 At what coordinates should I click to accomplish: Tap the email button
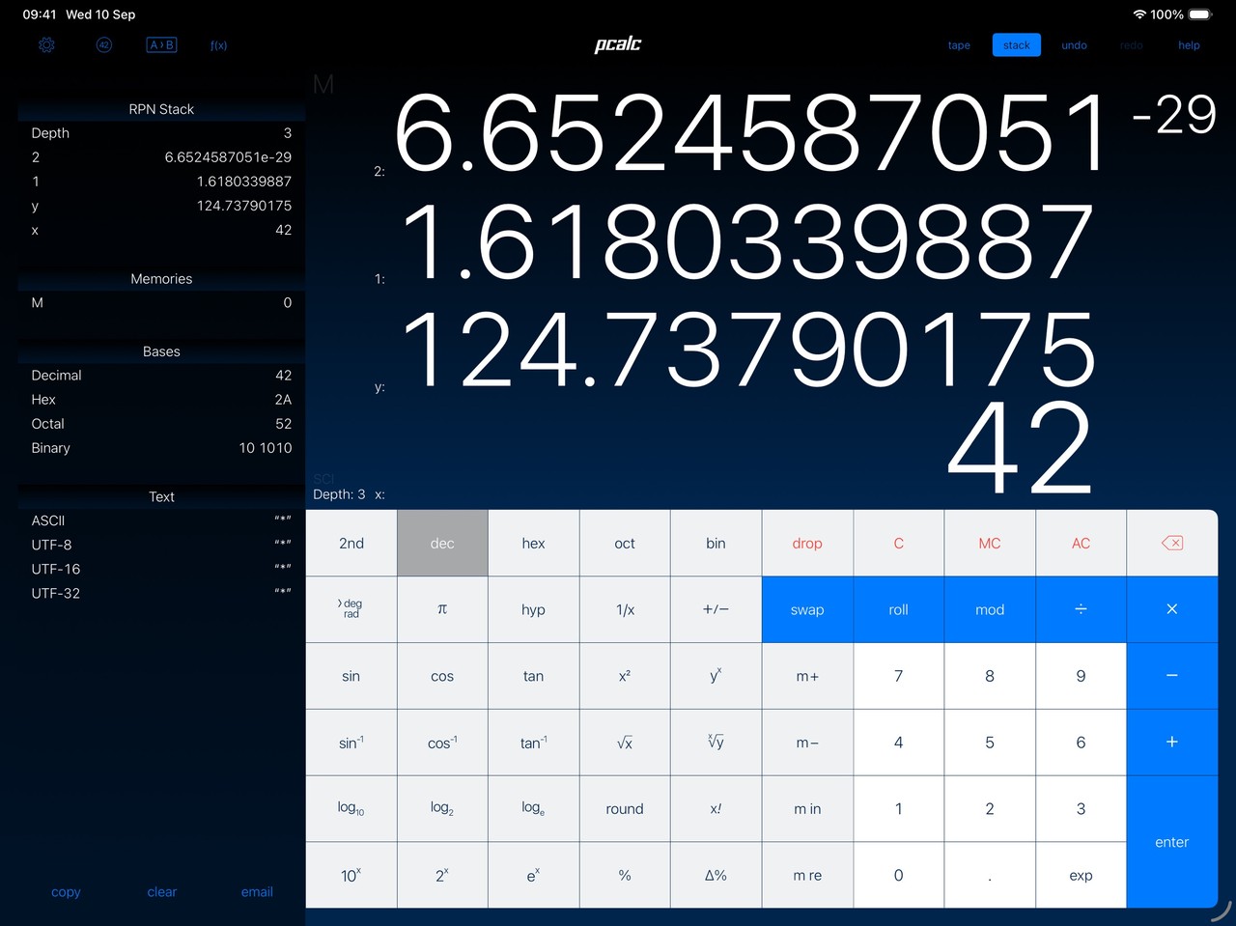(257, 892)
